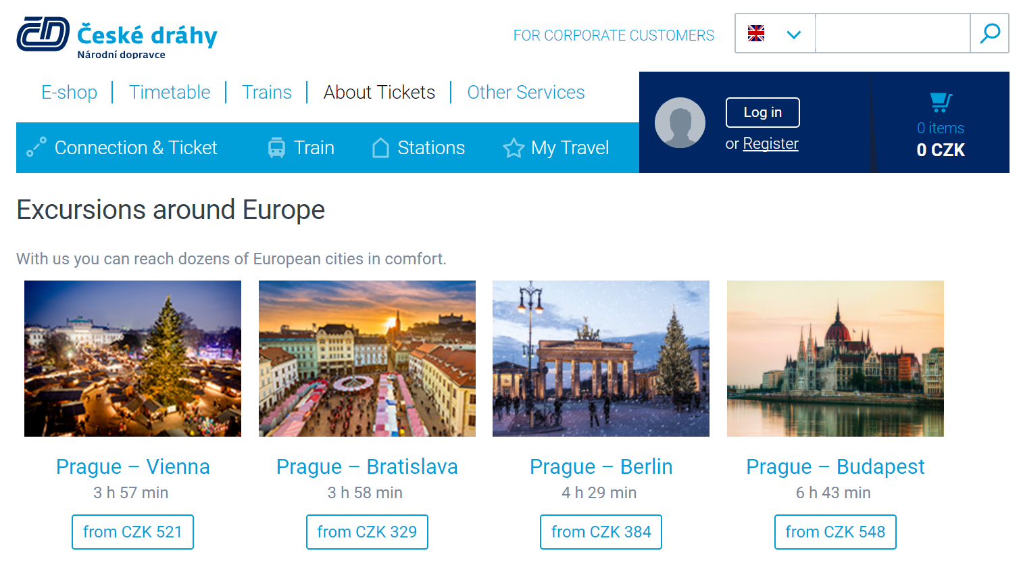Image resolution: width=1021 pixels, height=580 pixels.
Task: Click the UK flag language option
Action: [756, 33]
